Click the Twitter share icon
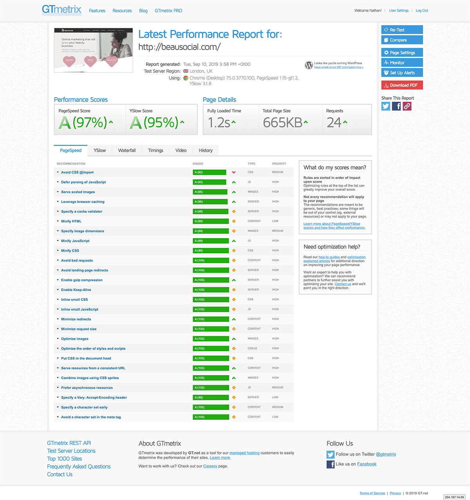Viewport: 470px width, 500px height. pos(386,106)
